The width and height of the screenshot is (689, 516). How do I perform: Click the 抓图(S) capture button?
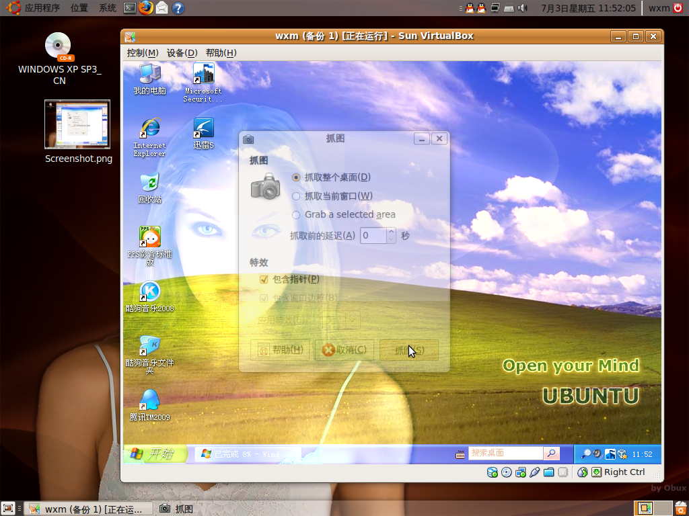pyautogui.click(x=408, y=350)
